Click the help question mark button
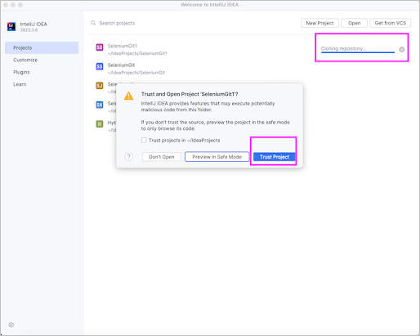 (128, 157)
